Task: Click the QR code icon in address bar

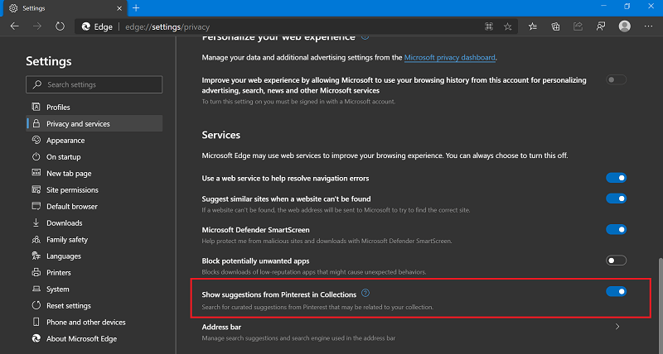Action: (x=489, y=26)
